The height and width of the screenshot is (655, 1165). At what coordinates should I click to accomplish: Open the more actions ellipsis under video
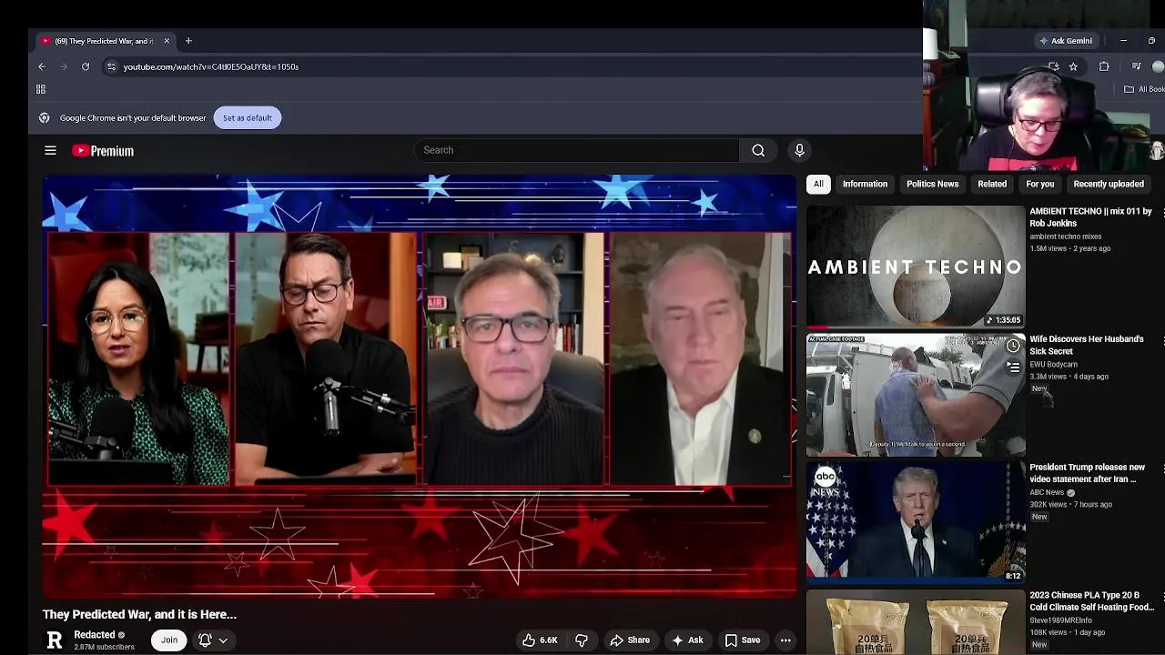click(x=785, y=640)
